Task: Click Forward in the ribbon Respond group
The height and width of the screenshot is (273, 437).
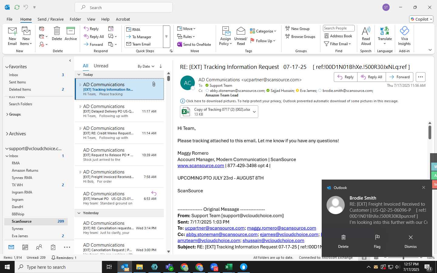Action: click(93, 45)
